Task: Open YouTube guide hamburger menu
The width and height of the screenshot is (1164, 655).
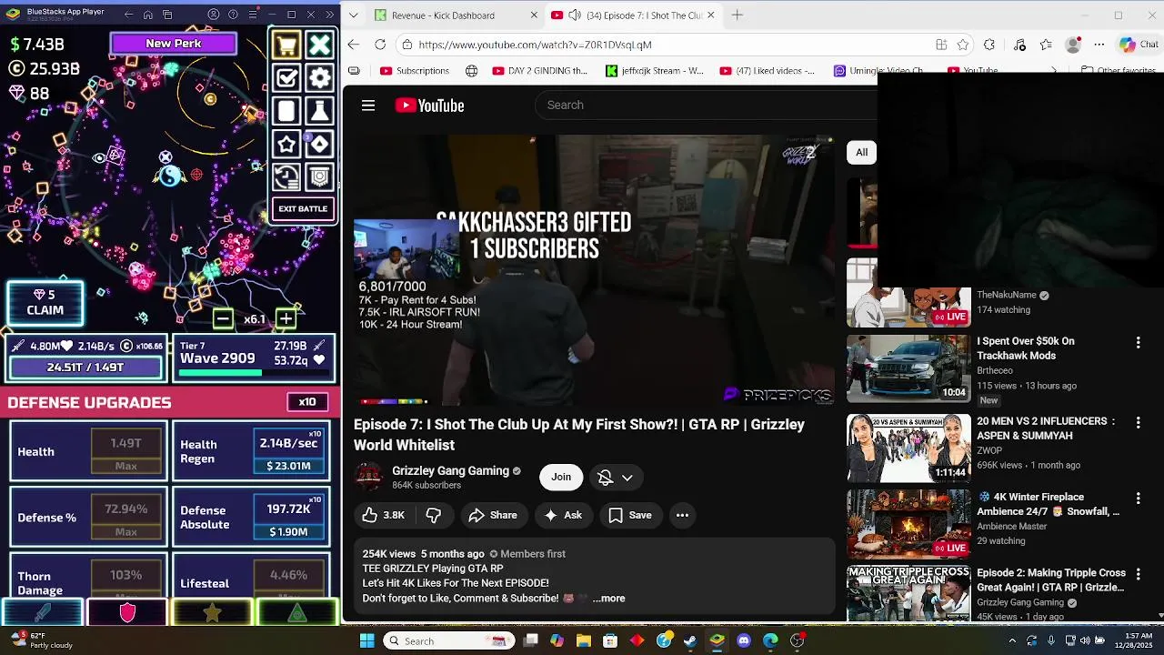Action: 368,106
